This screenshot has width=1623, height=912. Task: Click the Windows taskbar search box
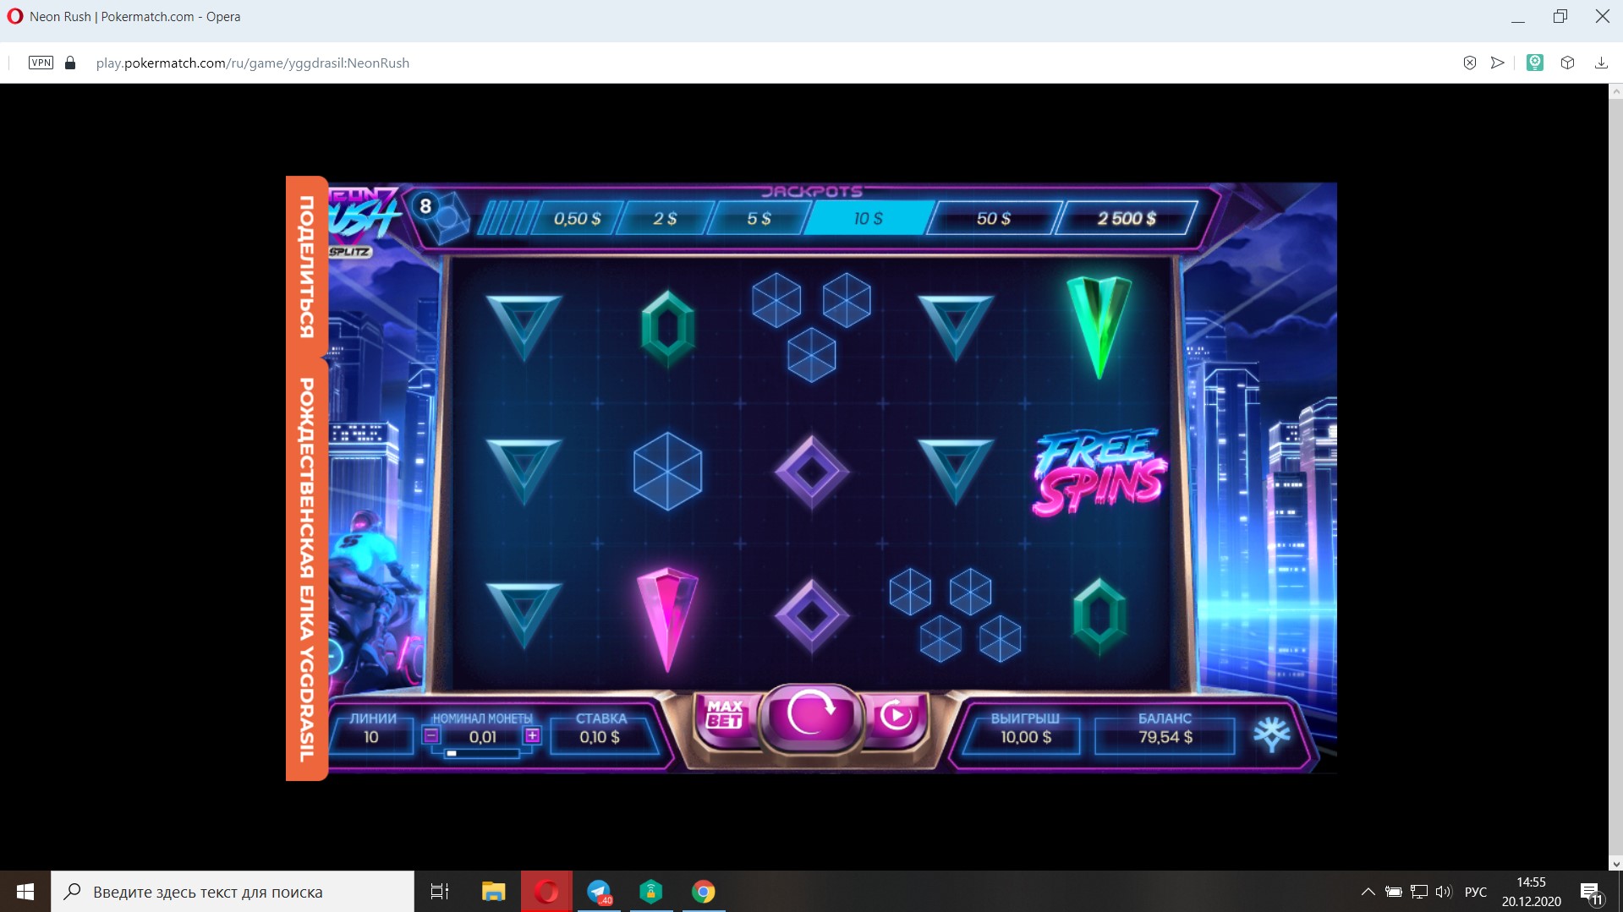tap(233, 892)
